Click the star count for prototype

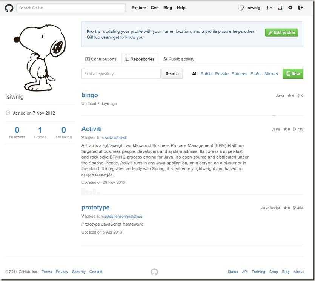pos(287,208)
